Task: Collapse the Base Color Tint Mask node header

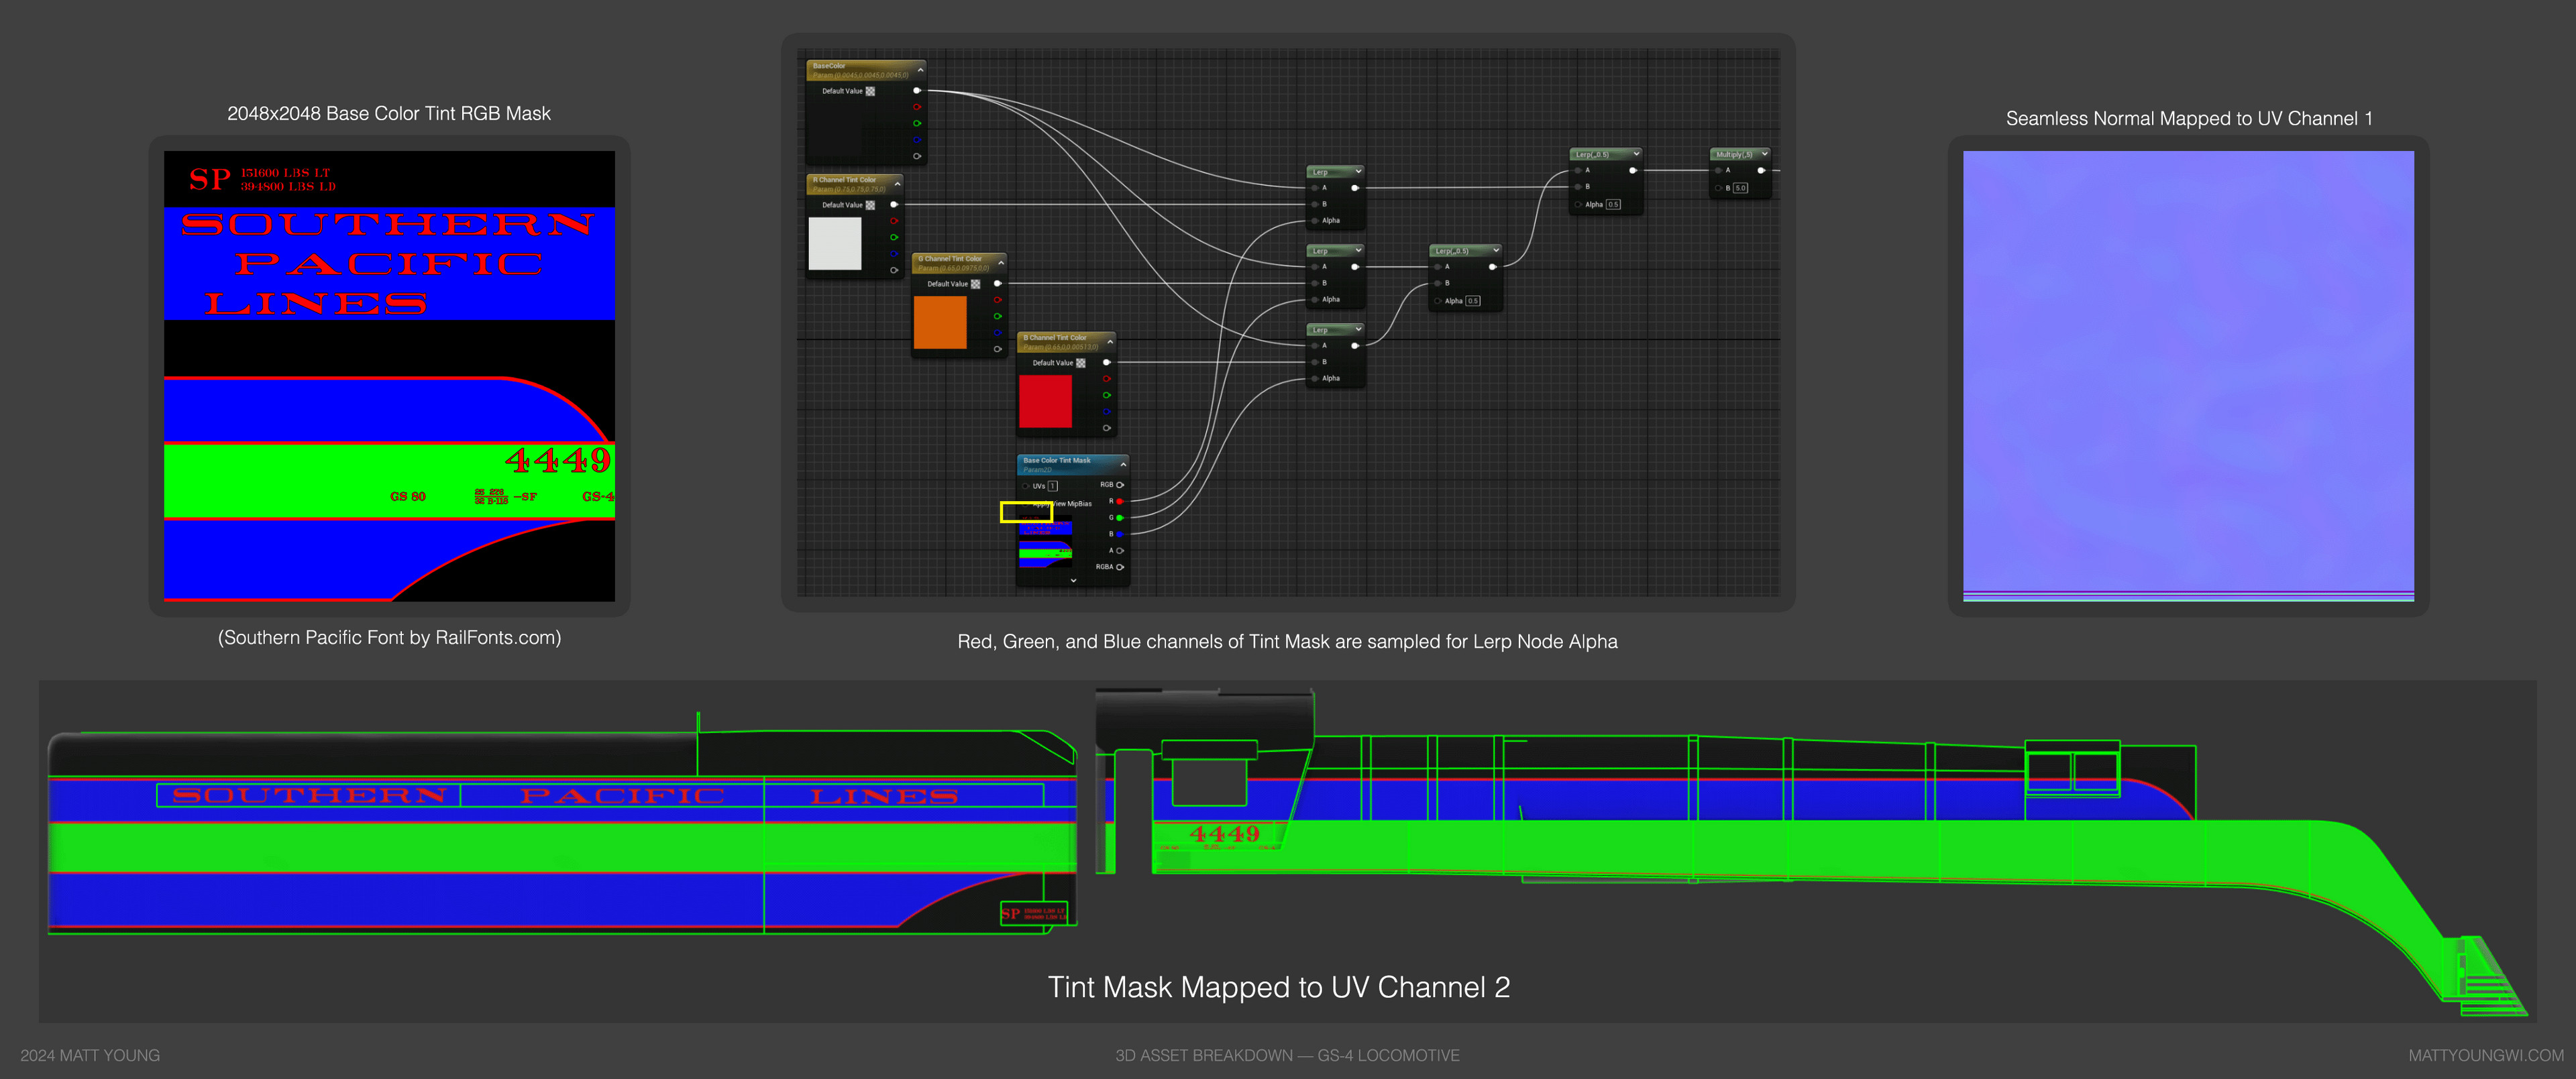Action: click(1123, 465)
